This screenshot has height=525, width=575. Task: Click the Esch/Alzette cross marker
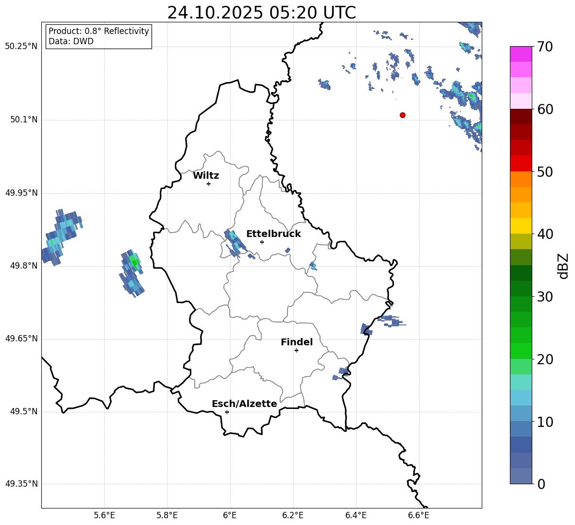click(x=227, y=412)
